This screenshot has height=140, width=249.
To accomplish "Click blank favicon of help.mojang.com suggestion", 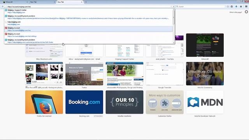I will [x=6, y=22].
